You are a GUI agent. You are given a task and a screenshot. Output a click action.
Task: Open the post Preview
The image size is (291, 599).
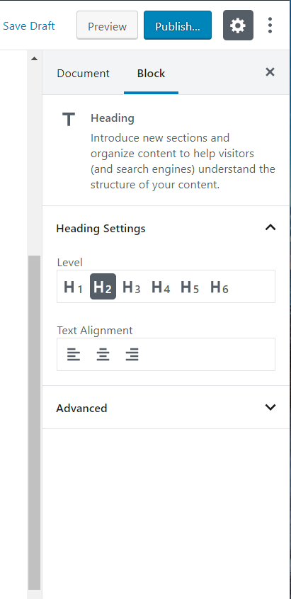click(107, 25)
